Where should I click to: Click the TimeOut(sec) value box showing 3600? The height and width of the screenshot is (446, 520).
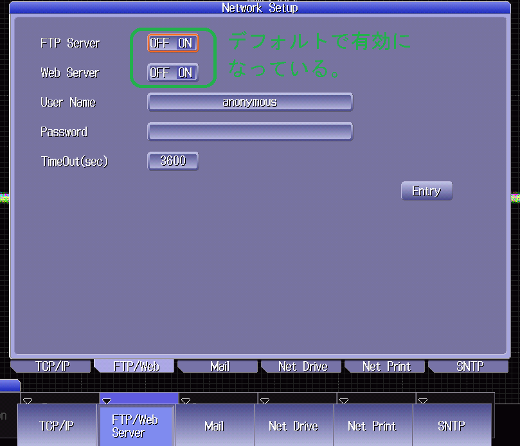coord(173,161)
